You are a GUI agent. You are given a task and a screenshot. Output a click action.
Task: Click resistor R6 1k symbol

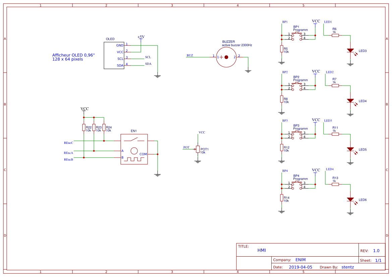pos(335,35)
